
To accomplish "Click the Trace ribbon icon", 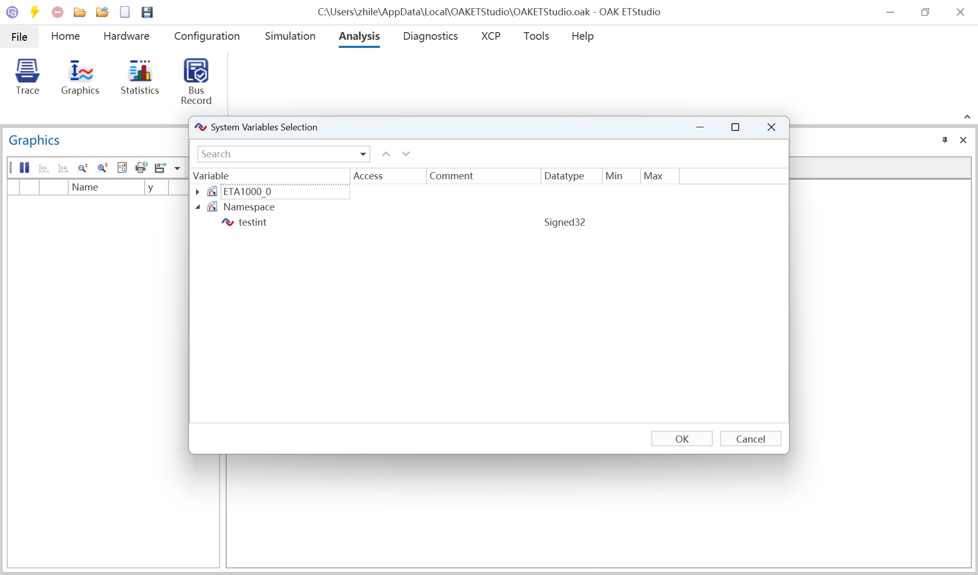I will click(x=27, y=76).
